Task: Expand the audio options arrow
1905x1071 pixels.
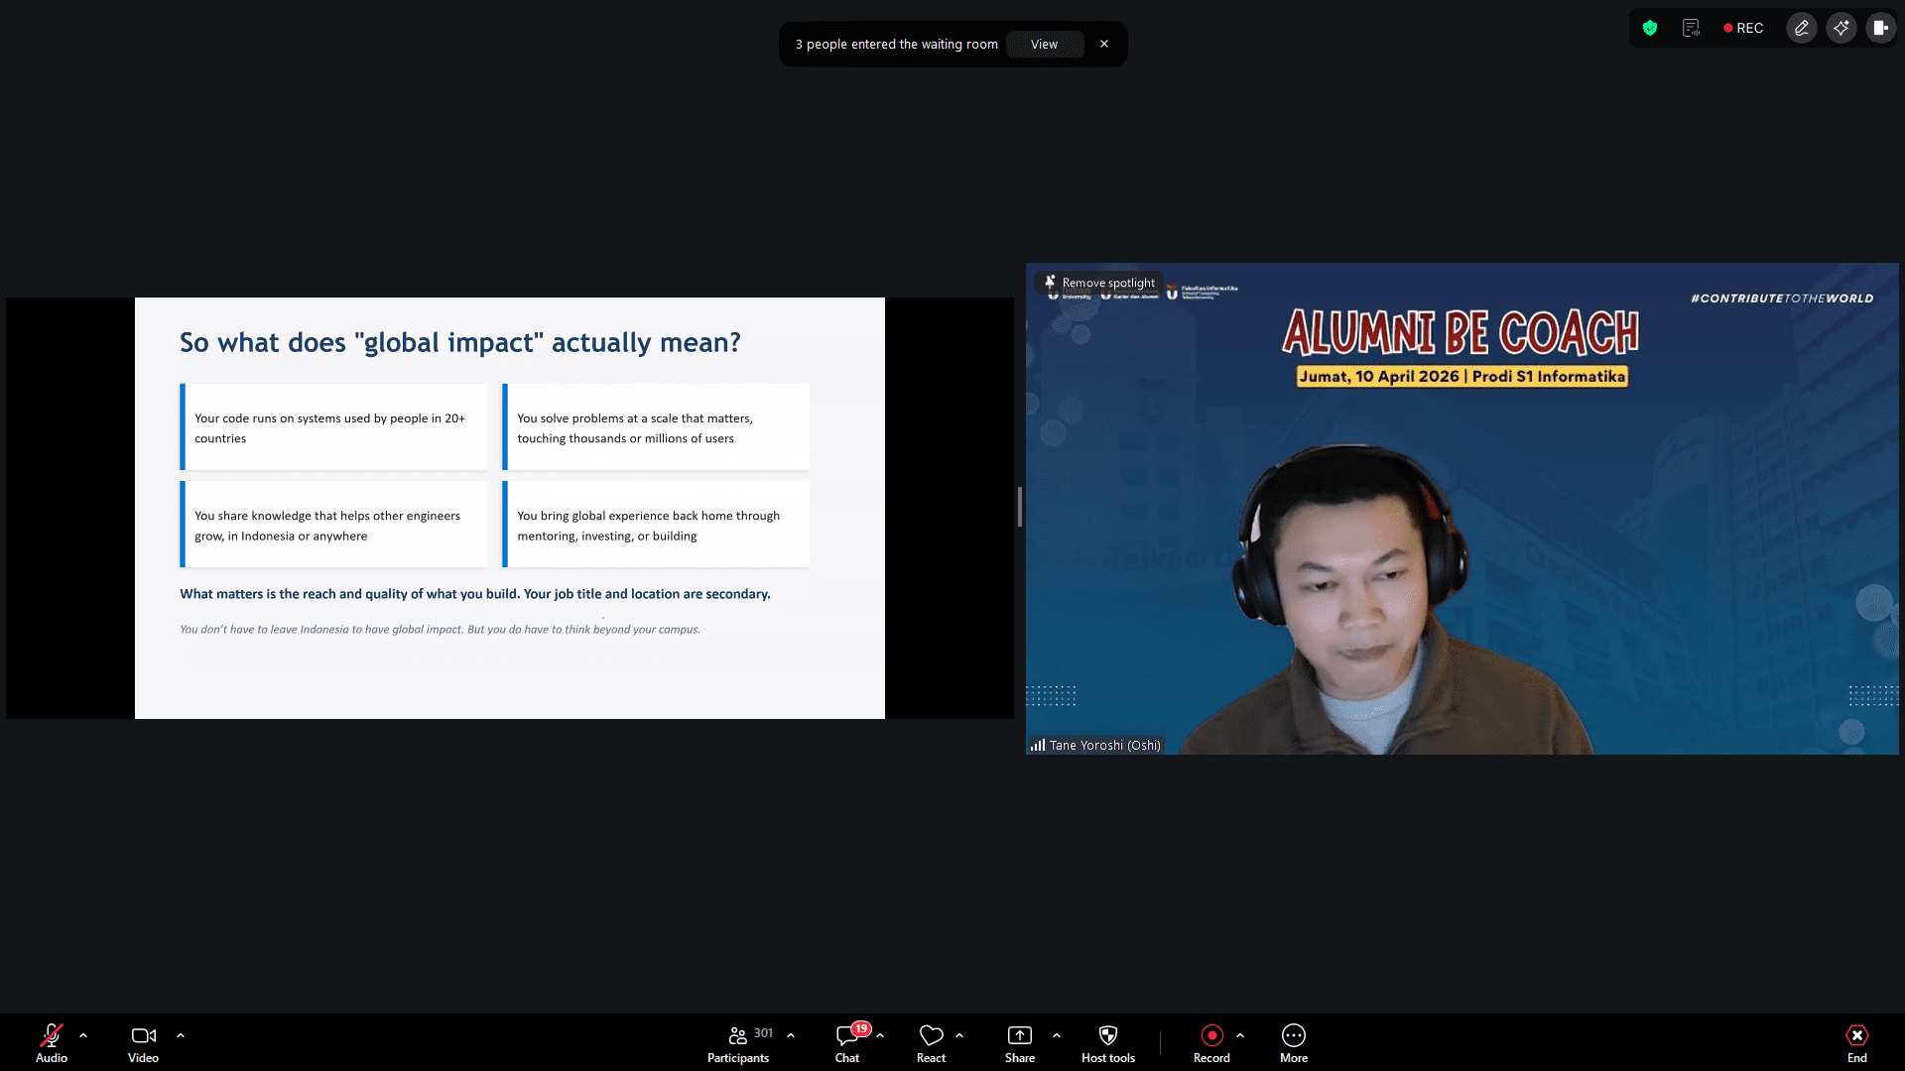Action: tap(83, 1035)
